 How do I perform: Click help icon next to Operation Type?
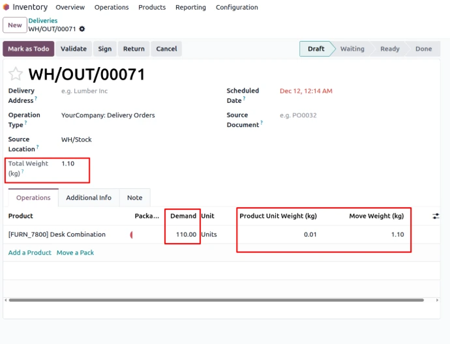(x=26, y=122)
